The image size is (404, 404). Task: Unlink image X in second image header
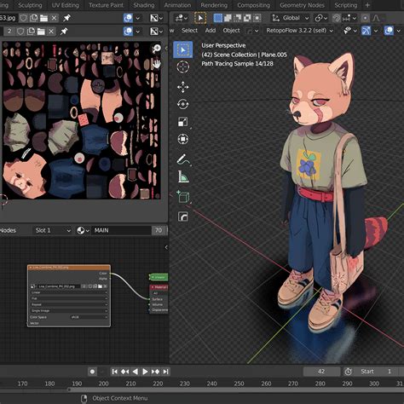coord(51,32)
